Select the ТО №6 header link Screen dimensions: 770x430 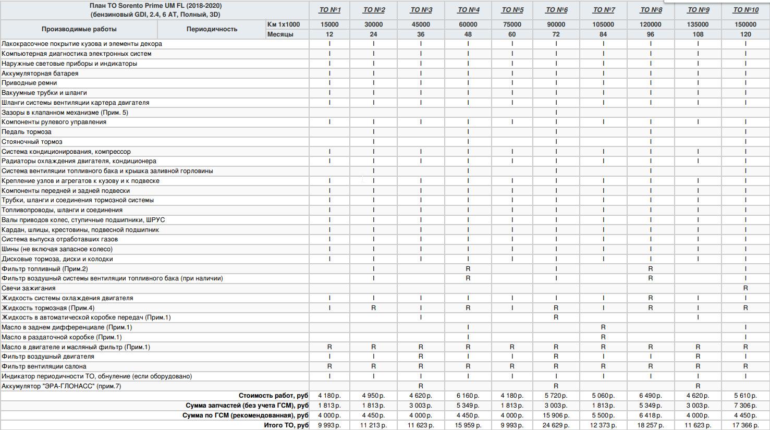pyautogui.click(x=556, y=10)
